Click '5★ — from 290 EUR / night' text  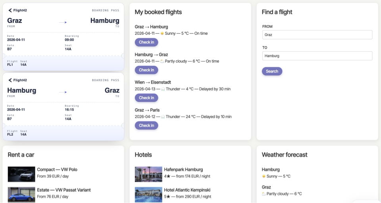pos(188,197)
